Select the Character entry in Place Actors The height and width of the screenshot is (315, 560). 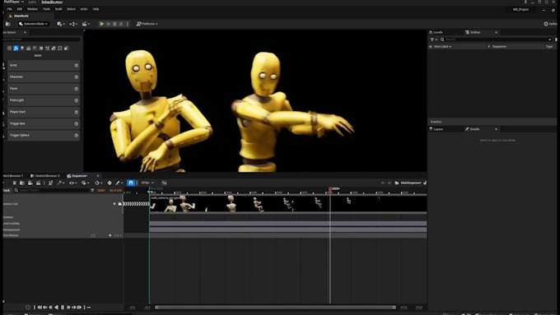[x=44, y=77]
